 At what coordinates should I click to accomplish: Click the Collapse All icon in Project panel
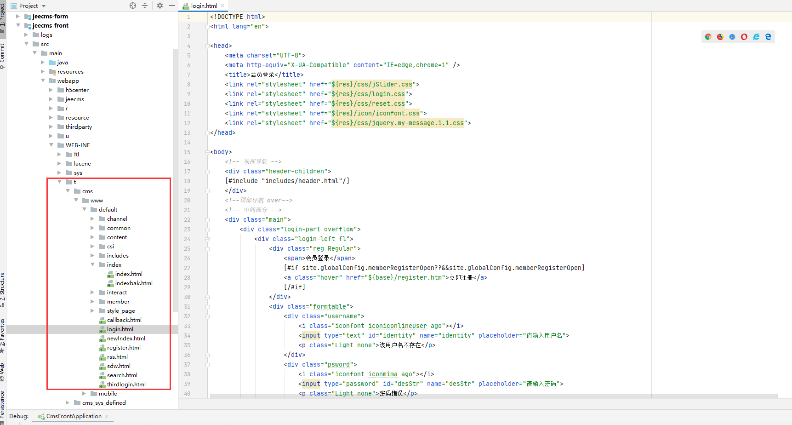pos(145,6)
